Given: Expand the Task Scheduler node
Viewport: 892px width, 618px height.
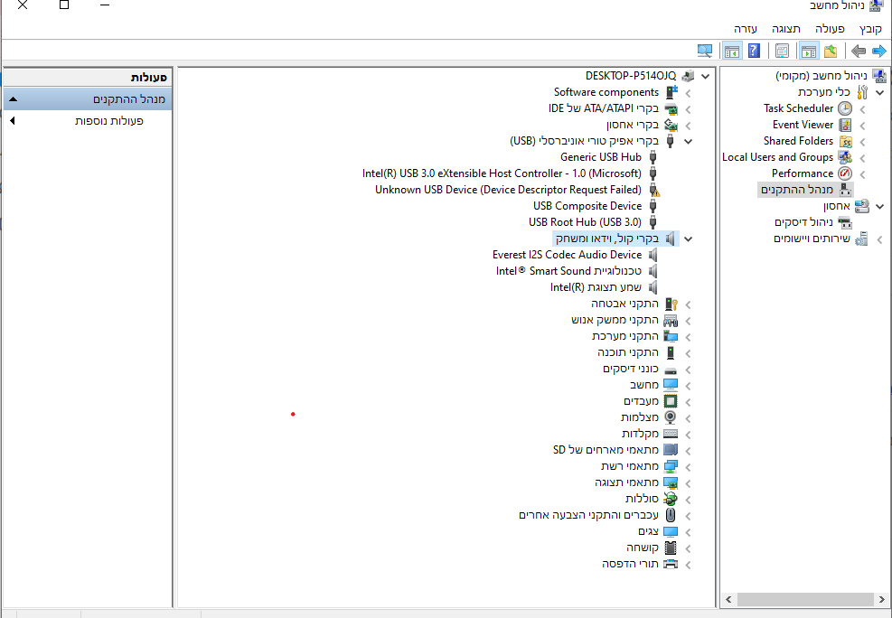Looking at the screenshot, I should click(862, 108).
